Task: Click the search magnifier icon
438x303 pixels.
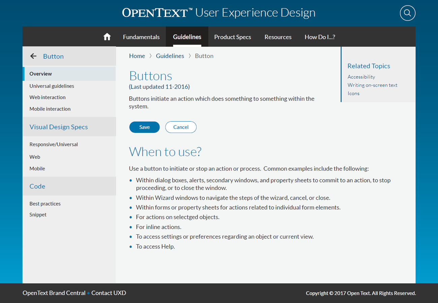Action: (407, 13)
